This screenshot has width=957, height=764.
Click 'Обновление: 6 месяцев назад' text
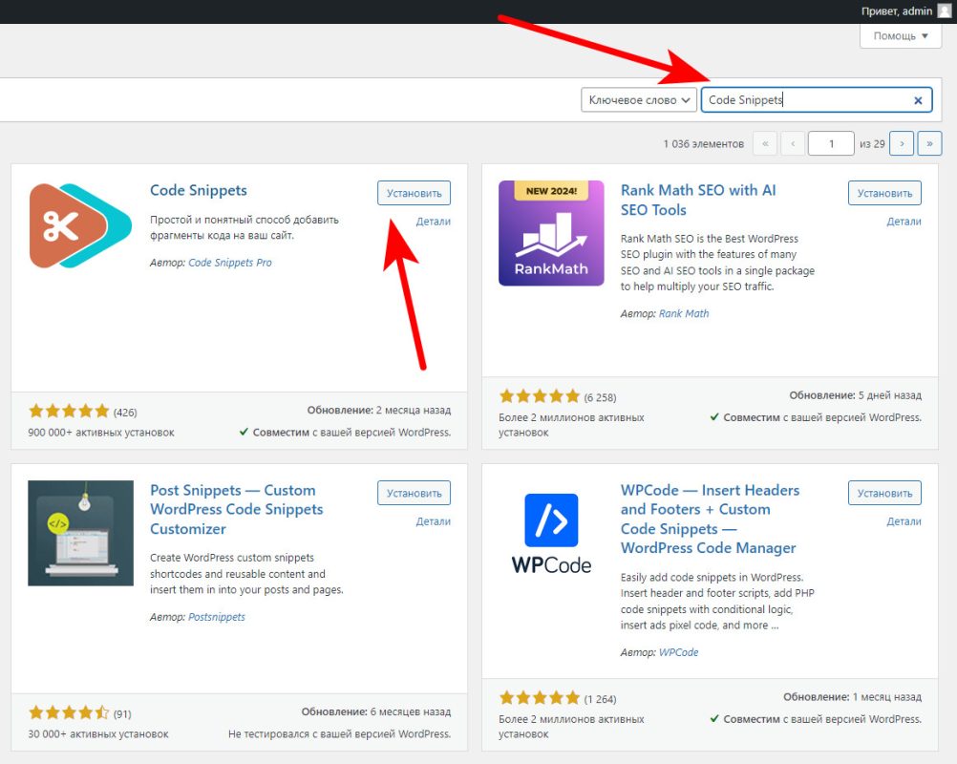coord(376,712)
